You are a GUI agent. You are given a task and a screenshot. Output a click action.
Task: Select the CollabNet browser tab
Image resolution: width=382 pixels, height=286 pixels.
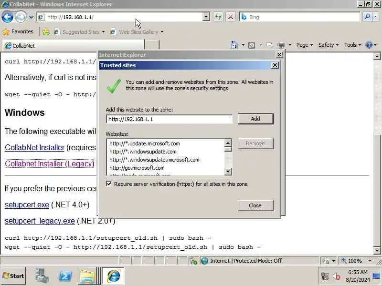coord(73,46)
